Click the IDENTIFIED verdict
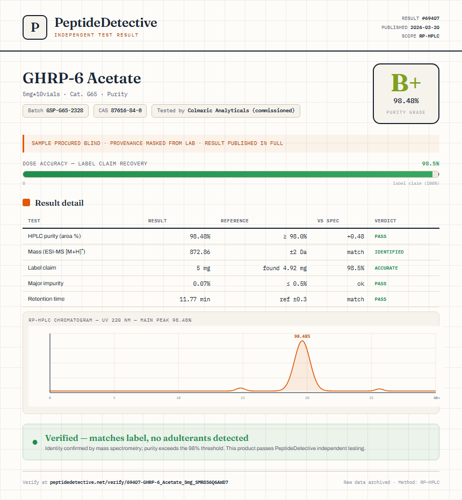The image size is (462, 500). point(389,252)
